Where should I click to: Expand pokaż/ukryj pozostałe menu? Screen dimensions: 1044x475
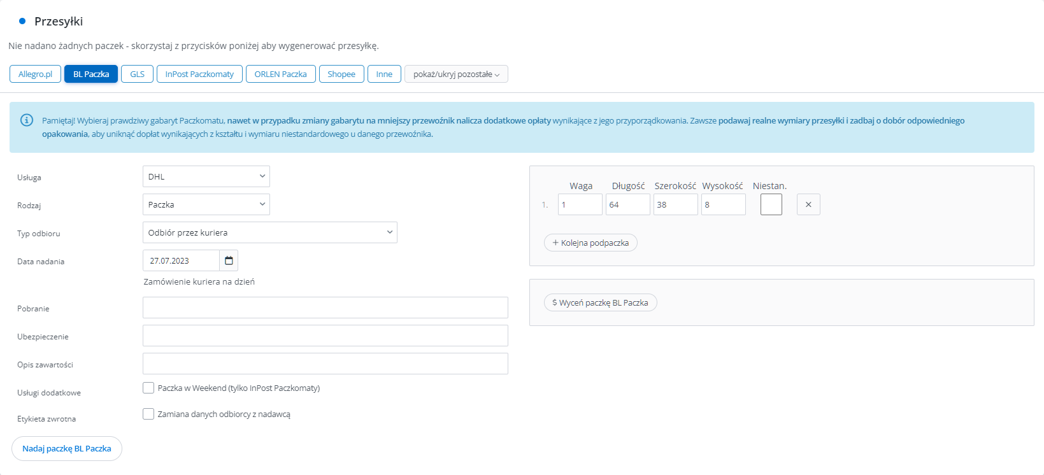(456, 74)
